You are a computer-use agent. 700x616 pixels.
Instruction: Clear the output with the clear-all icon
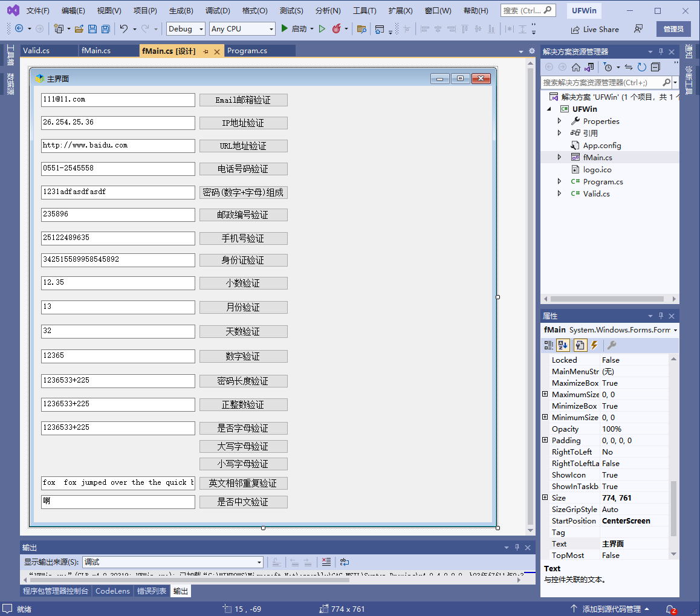(326, 562)
